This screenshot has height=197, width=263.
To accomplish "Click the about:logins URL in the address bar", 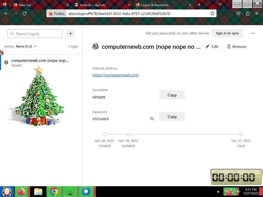I will pyautogui.click(x=119, y=14).
